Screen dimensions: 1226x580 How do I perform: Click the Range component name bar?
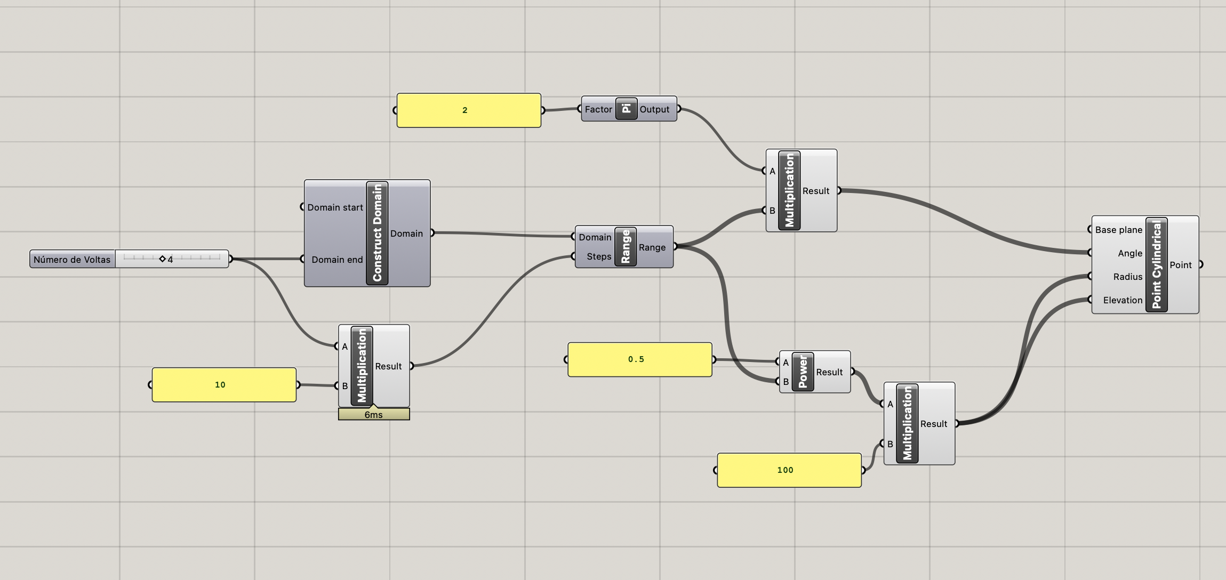coord(626,246)
